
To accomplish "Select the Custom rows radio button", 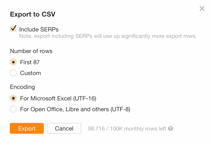I will point(13,73).
